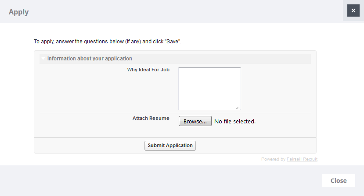Viewport: 364px width, 196px height.
Task: Click the 'Attach Resume' label
Action: click(x=151, y=118)
